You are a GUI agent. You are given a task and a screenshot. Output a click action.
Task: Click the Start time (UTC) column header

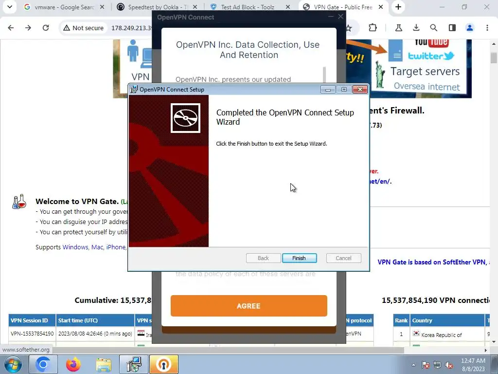click(95, 320)
